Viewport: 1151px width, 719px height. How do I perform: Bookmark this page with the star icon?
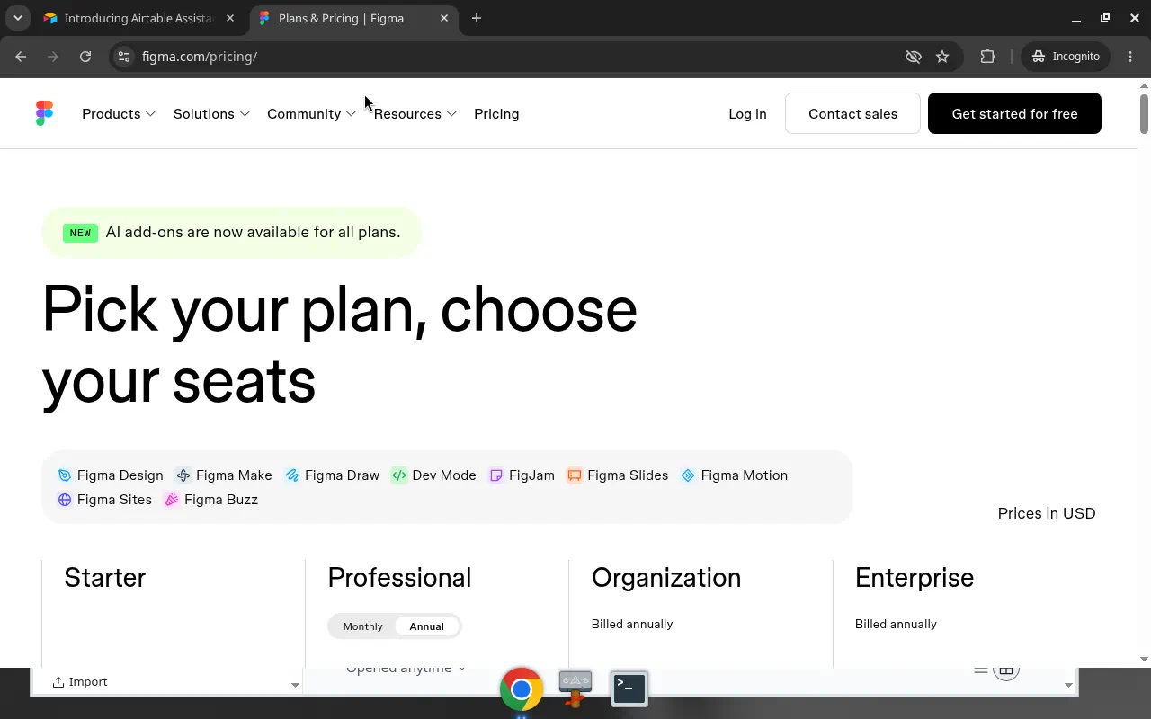pyautogui.click(x=942, y=57)
